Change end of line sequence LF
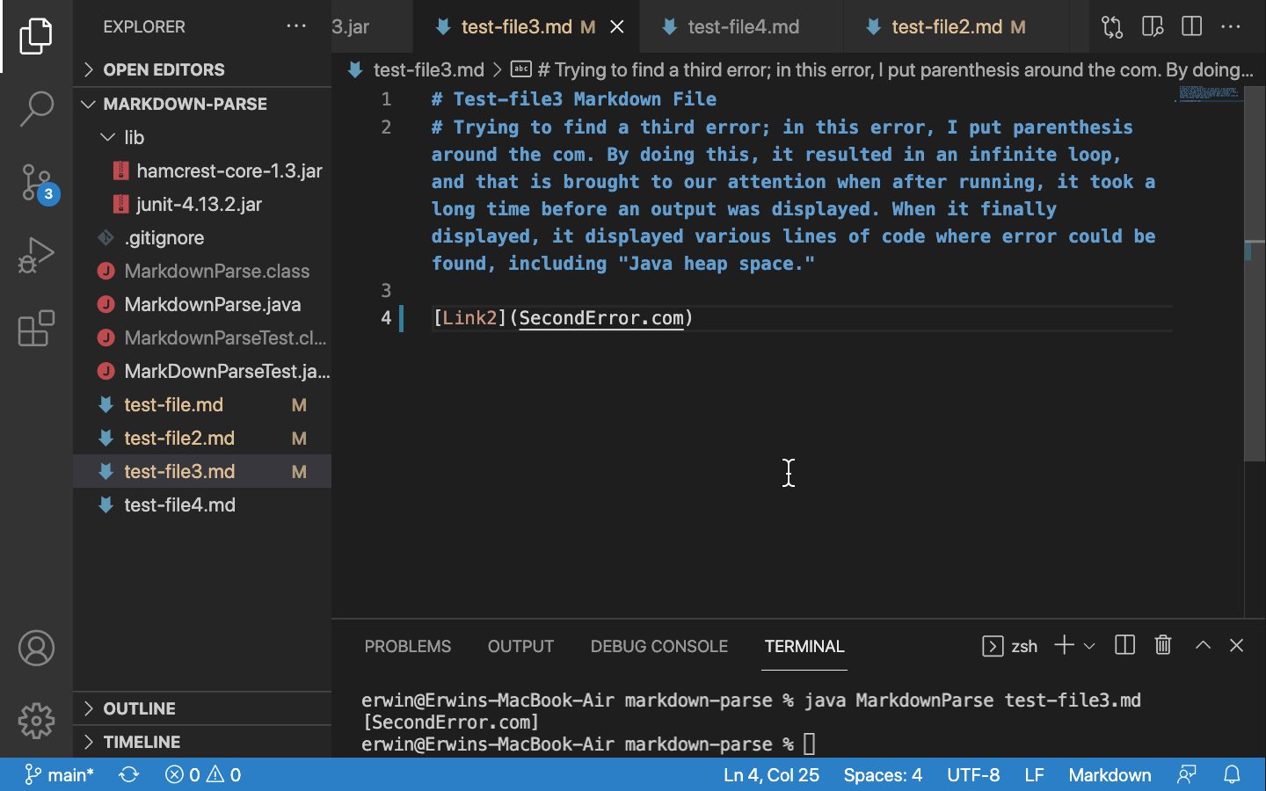Image resolution: width=1266 pixels, height=791 pixels. tap(1034, 774)
